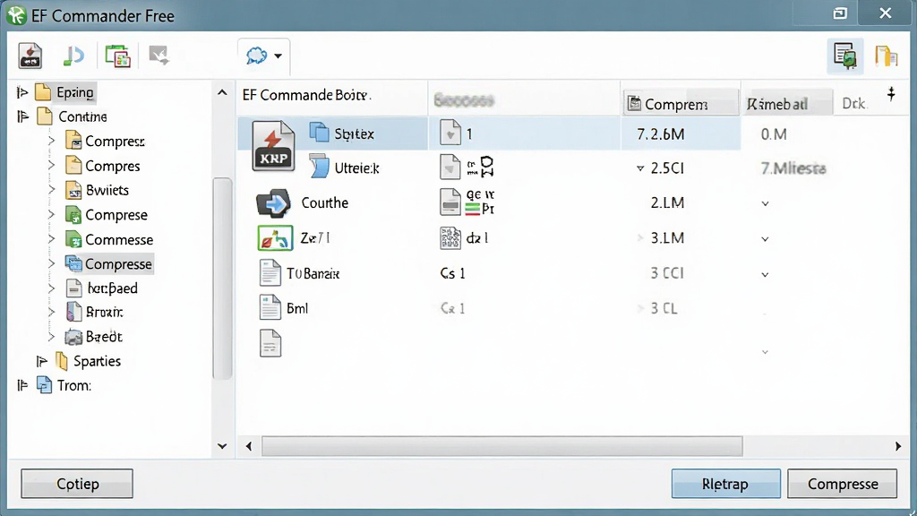Click the Cptiep button

[x=77, y=484]
